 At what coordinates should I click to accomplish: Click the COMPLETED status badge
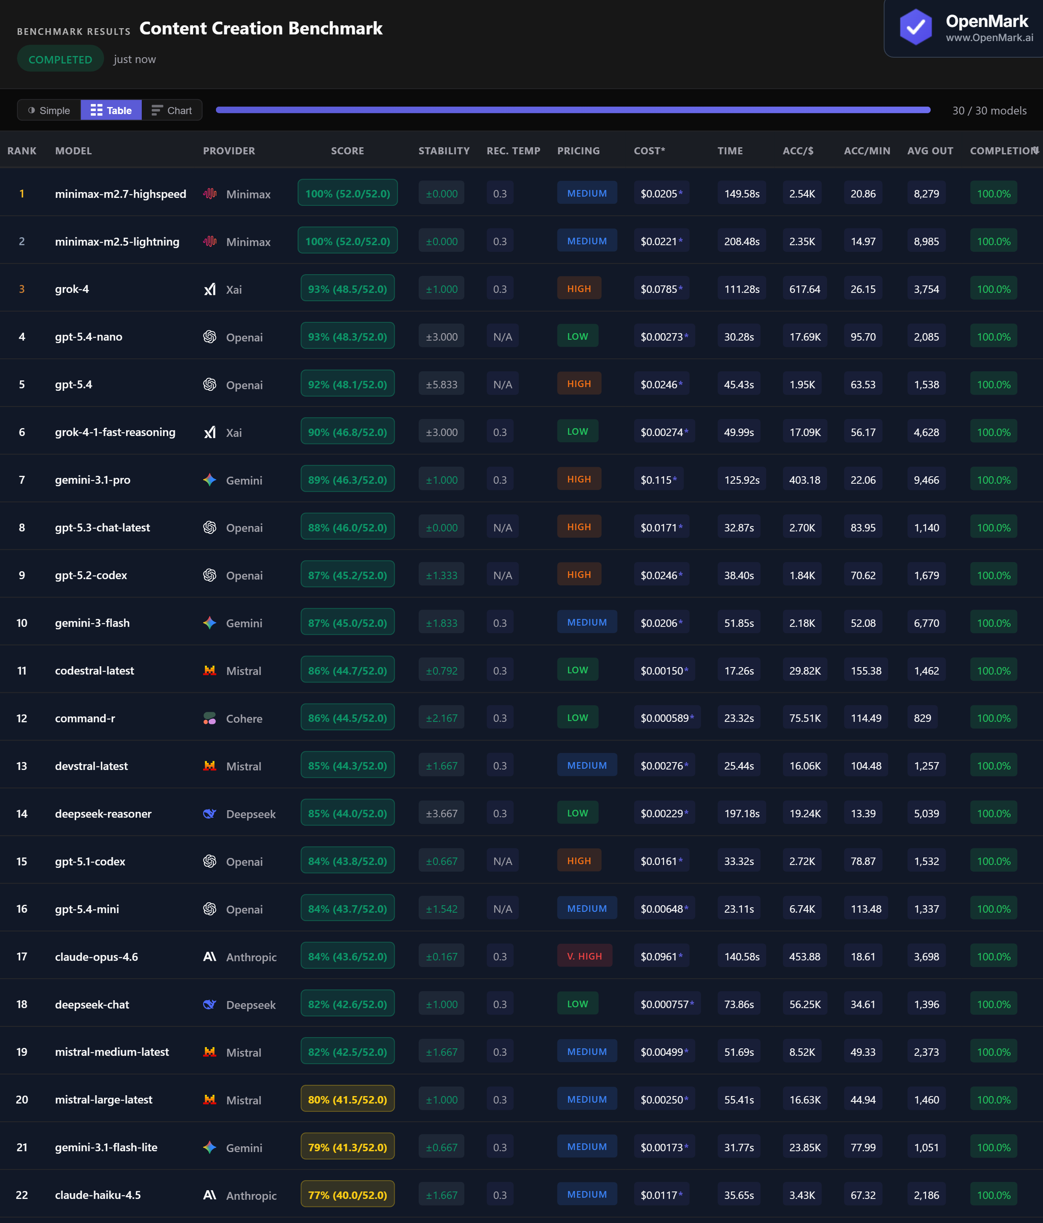click(x=60, y=59)
